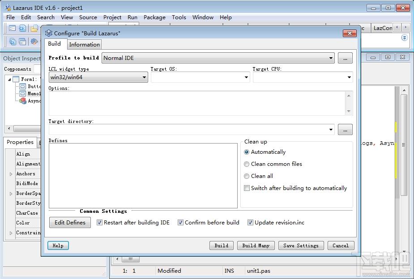Click ellipsis button beside Target directory

(345, 130)
